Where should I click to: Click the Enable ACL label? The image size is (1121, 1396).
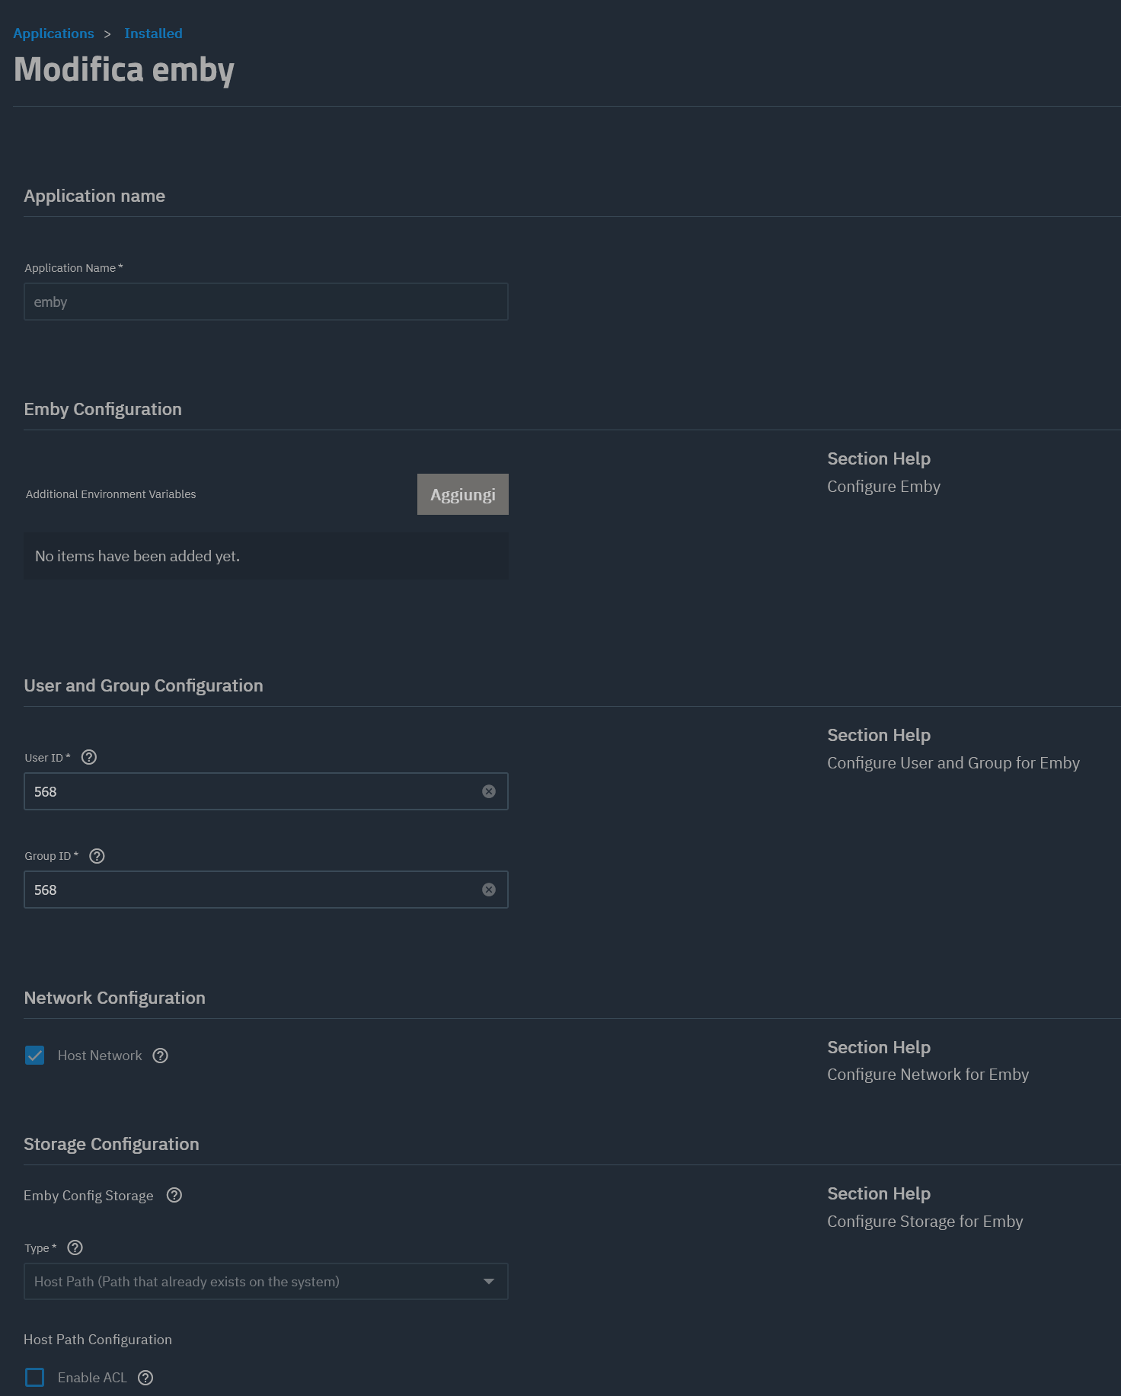coord(92,1378)
